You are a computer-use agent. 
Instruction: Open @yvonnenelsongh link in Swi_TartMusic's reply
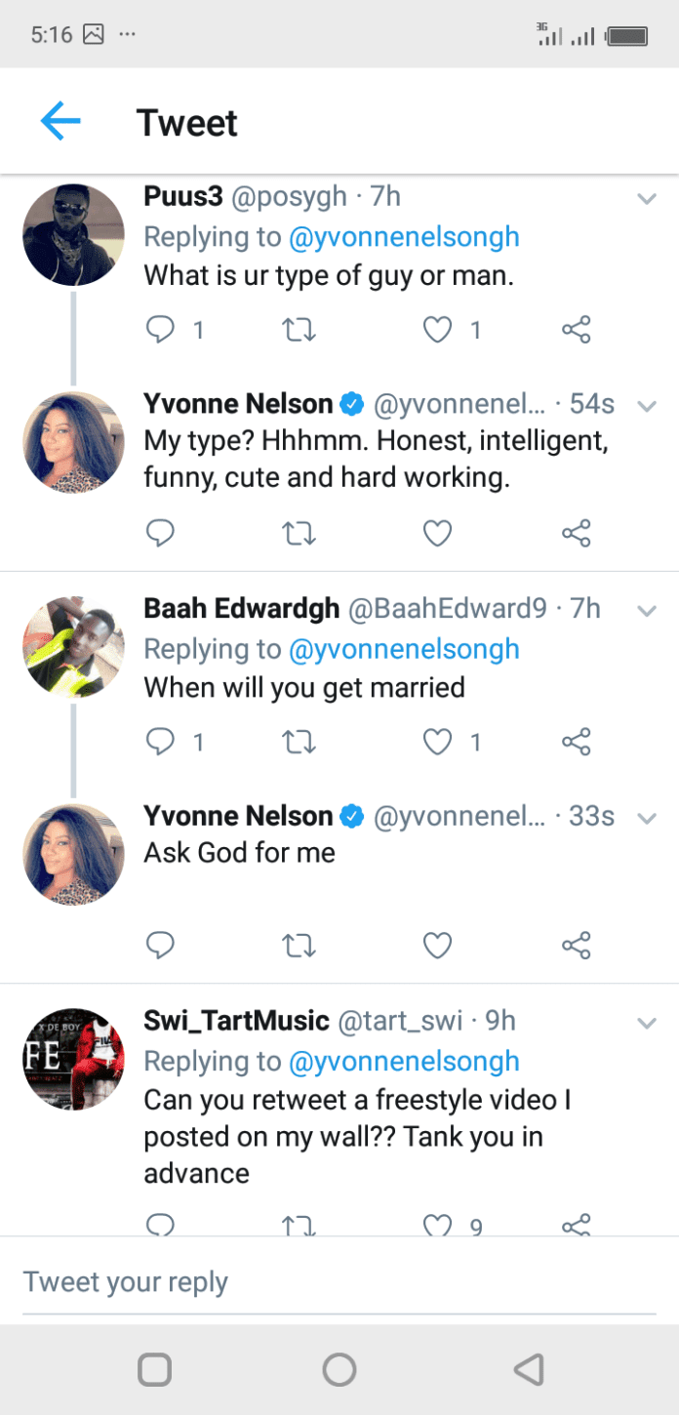[x=404, y=1061]
